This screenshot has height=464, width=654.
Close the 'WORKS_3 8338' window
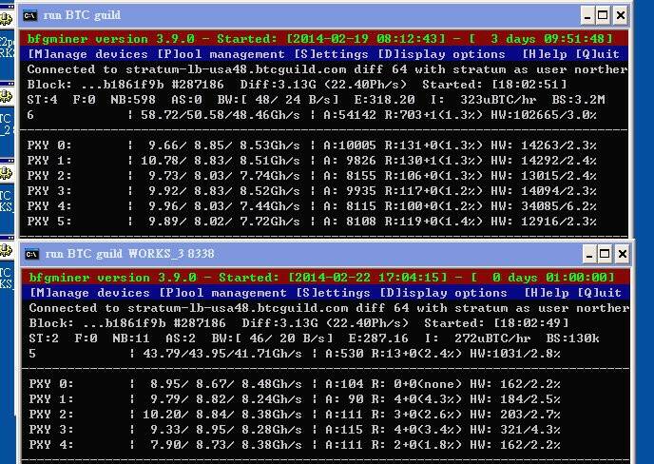pyautogui.click(x=622, y=254)
